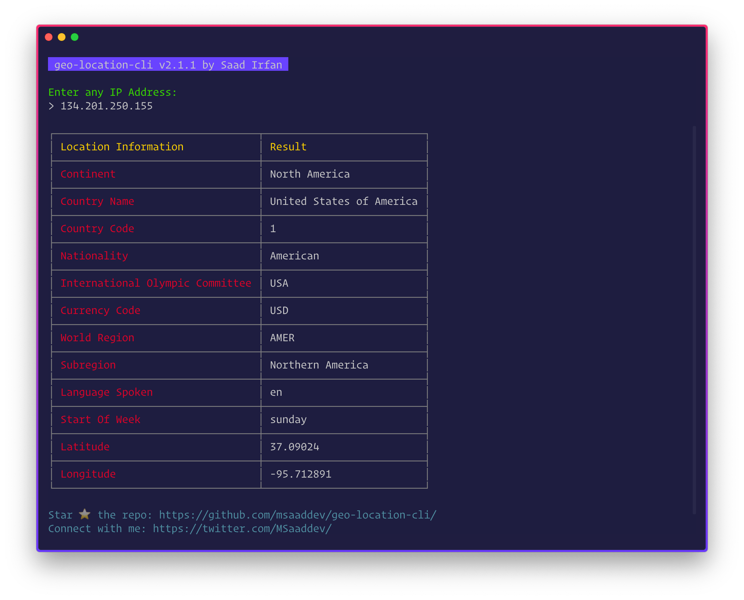Click the yellow minimize window button

pyautogui.click(x=62, y=37)
